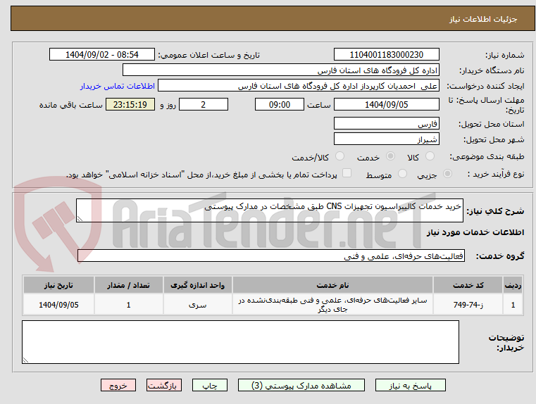Click the quantity cell in row 1
This screenshot has height=404, width=536.
click(128, 305)
